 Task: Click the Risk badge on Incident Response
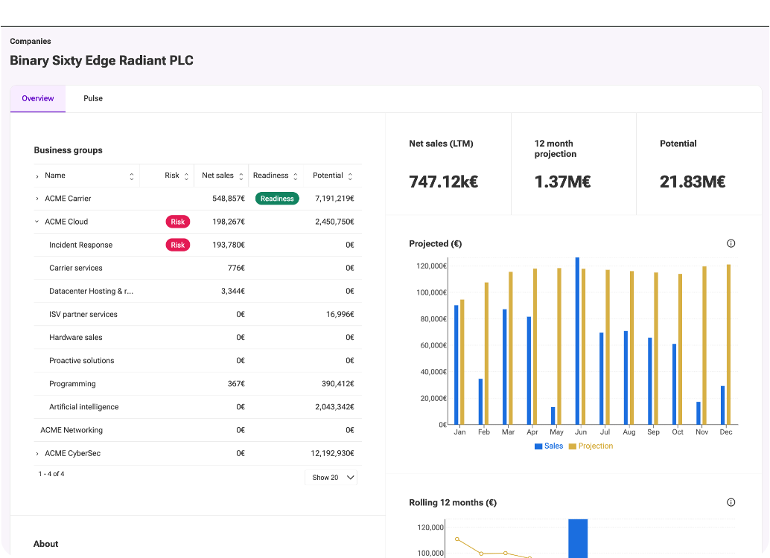click(x=178, y=245)
